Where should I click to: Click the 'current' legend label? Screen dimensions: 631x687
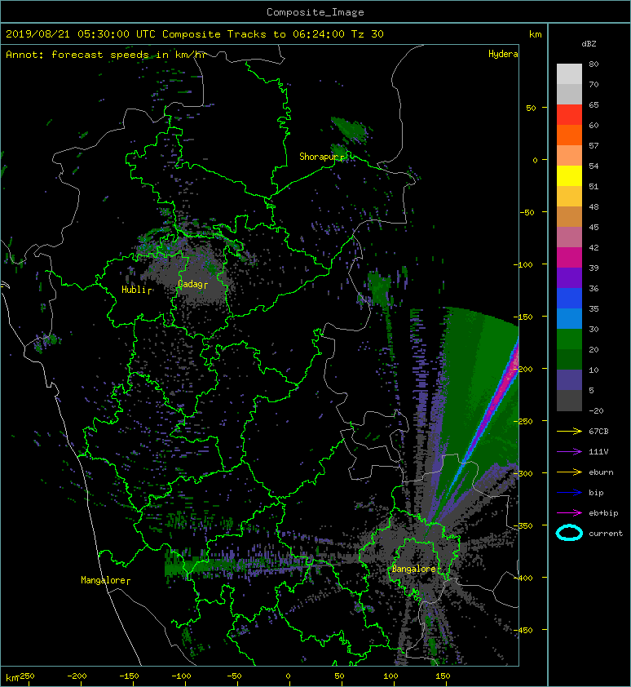[606, 534]
